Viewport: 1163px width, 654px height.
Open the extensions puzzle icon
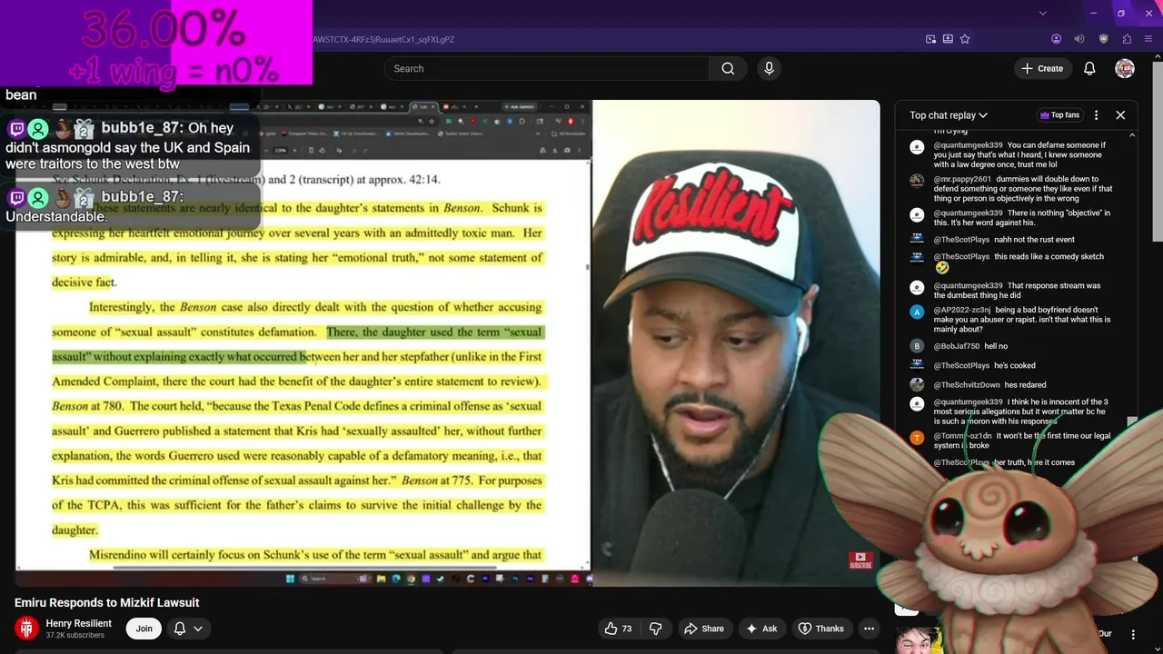pyautogui.click(x=1127, y=39)
